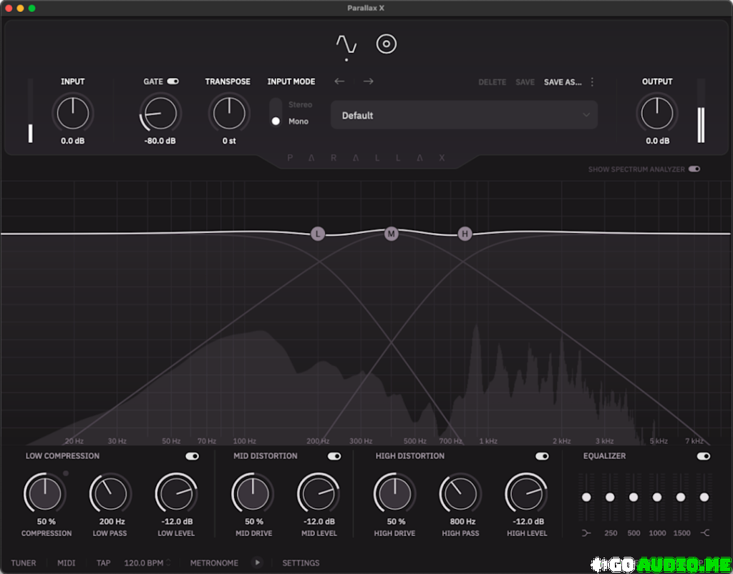The height and width of the screenshot is (574, 733).
Task: Turn off the Mid Distortion section
Action: (x=335, y=455)
